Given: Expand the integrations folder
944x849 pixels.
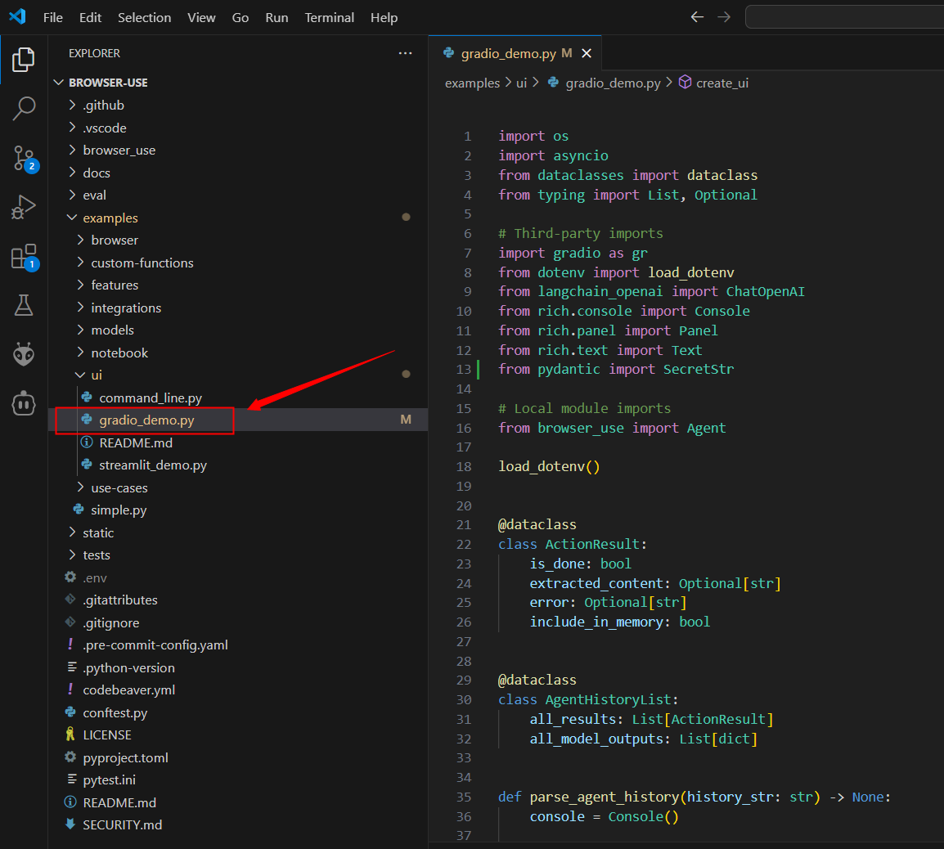Looking at the screenshot, I should 238,308.
